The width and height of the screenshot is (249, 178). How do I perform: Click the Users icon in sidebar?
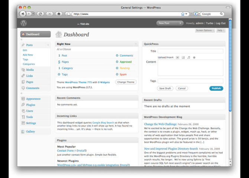coord(23,111)
